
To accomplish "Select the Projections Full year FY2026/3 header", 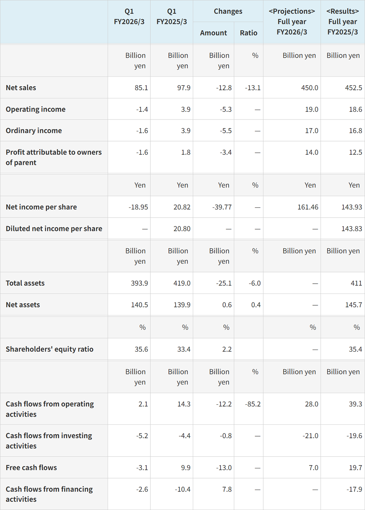I will pos(292,22).
